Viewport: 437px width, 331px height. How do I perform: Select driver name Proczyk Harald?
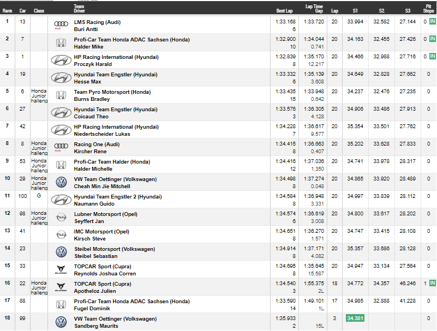pos(93,64)
